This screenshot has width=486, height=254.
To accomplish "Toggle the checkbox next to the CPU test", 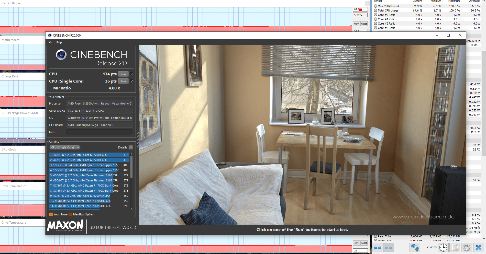I will point(132,74).
